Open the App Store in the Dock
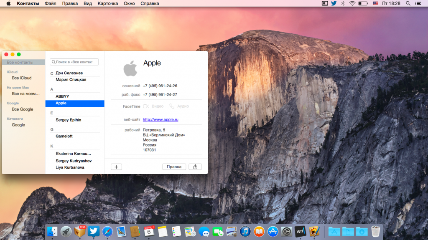The height and width of the screenshot is (240, 428). (273, 231)
